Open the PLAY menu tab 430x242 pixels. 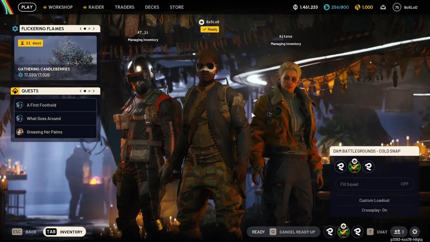[27, 7]
